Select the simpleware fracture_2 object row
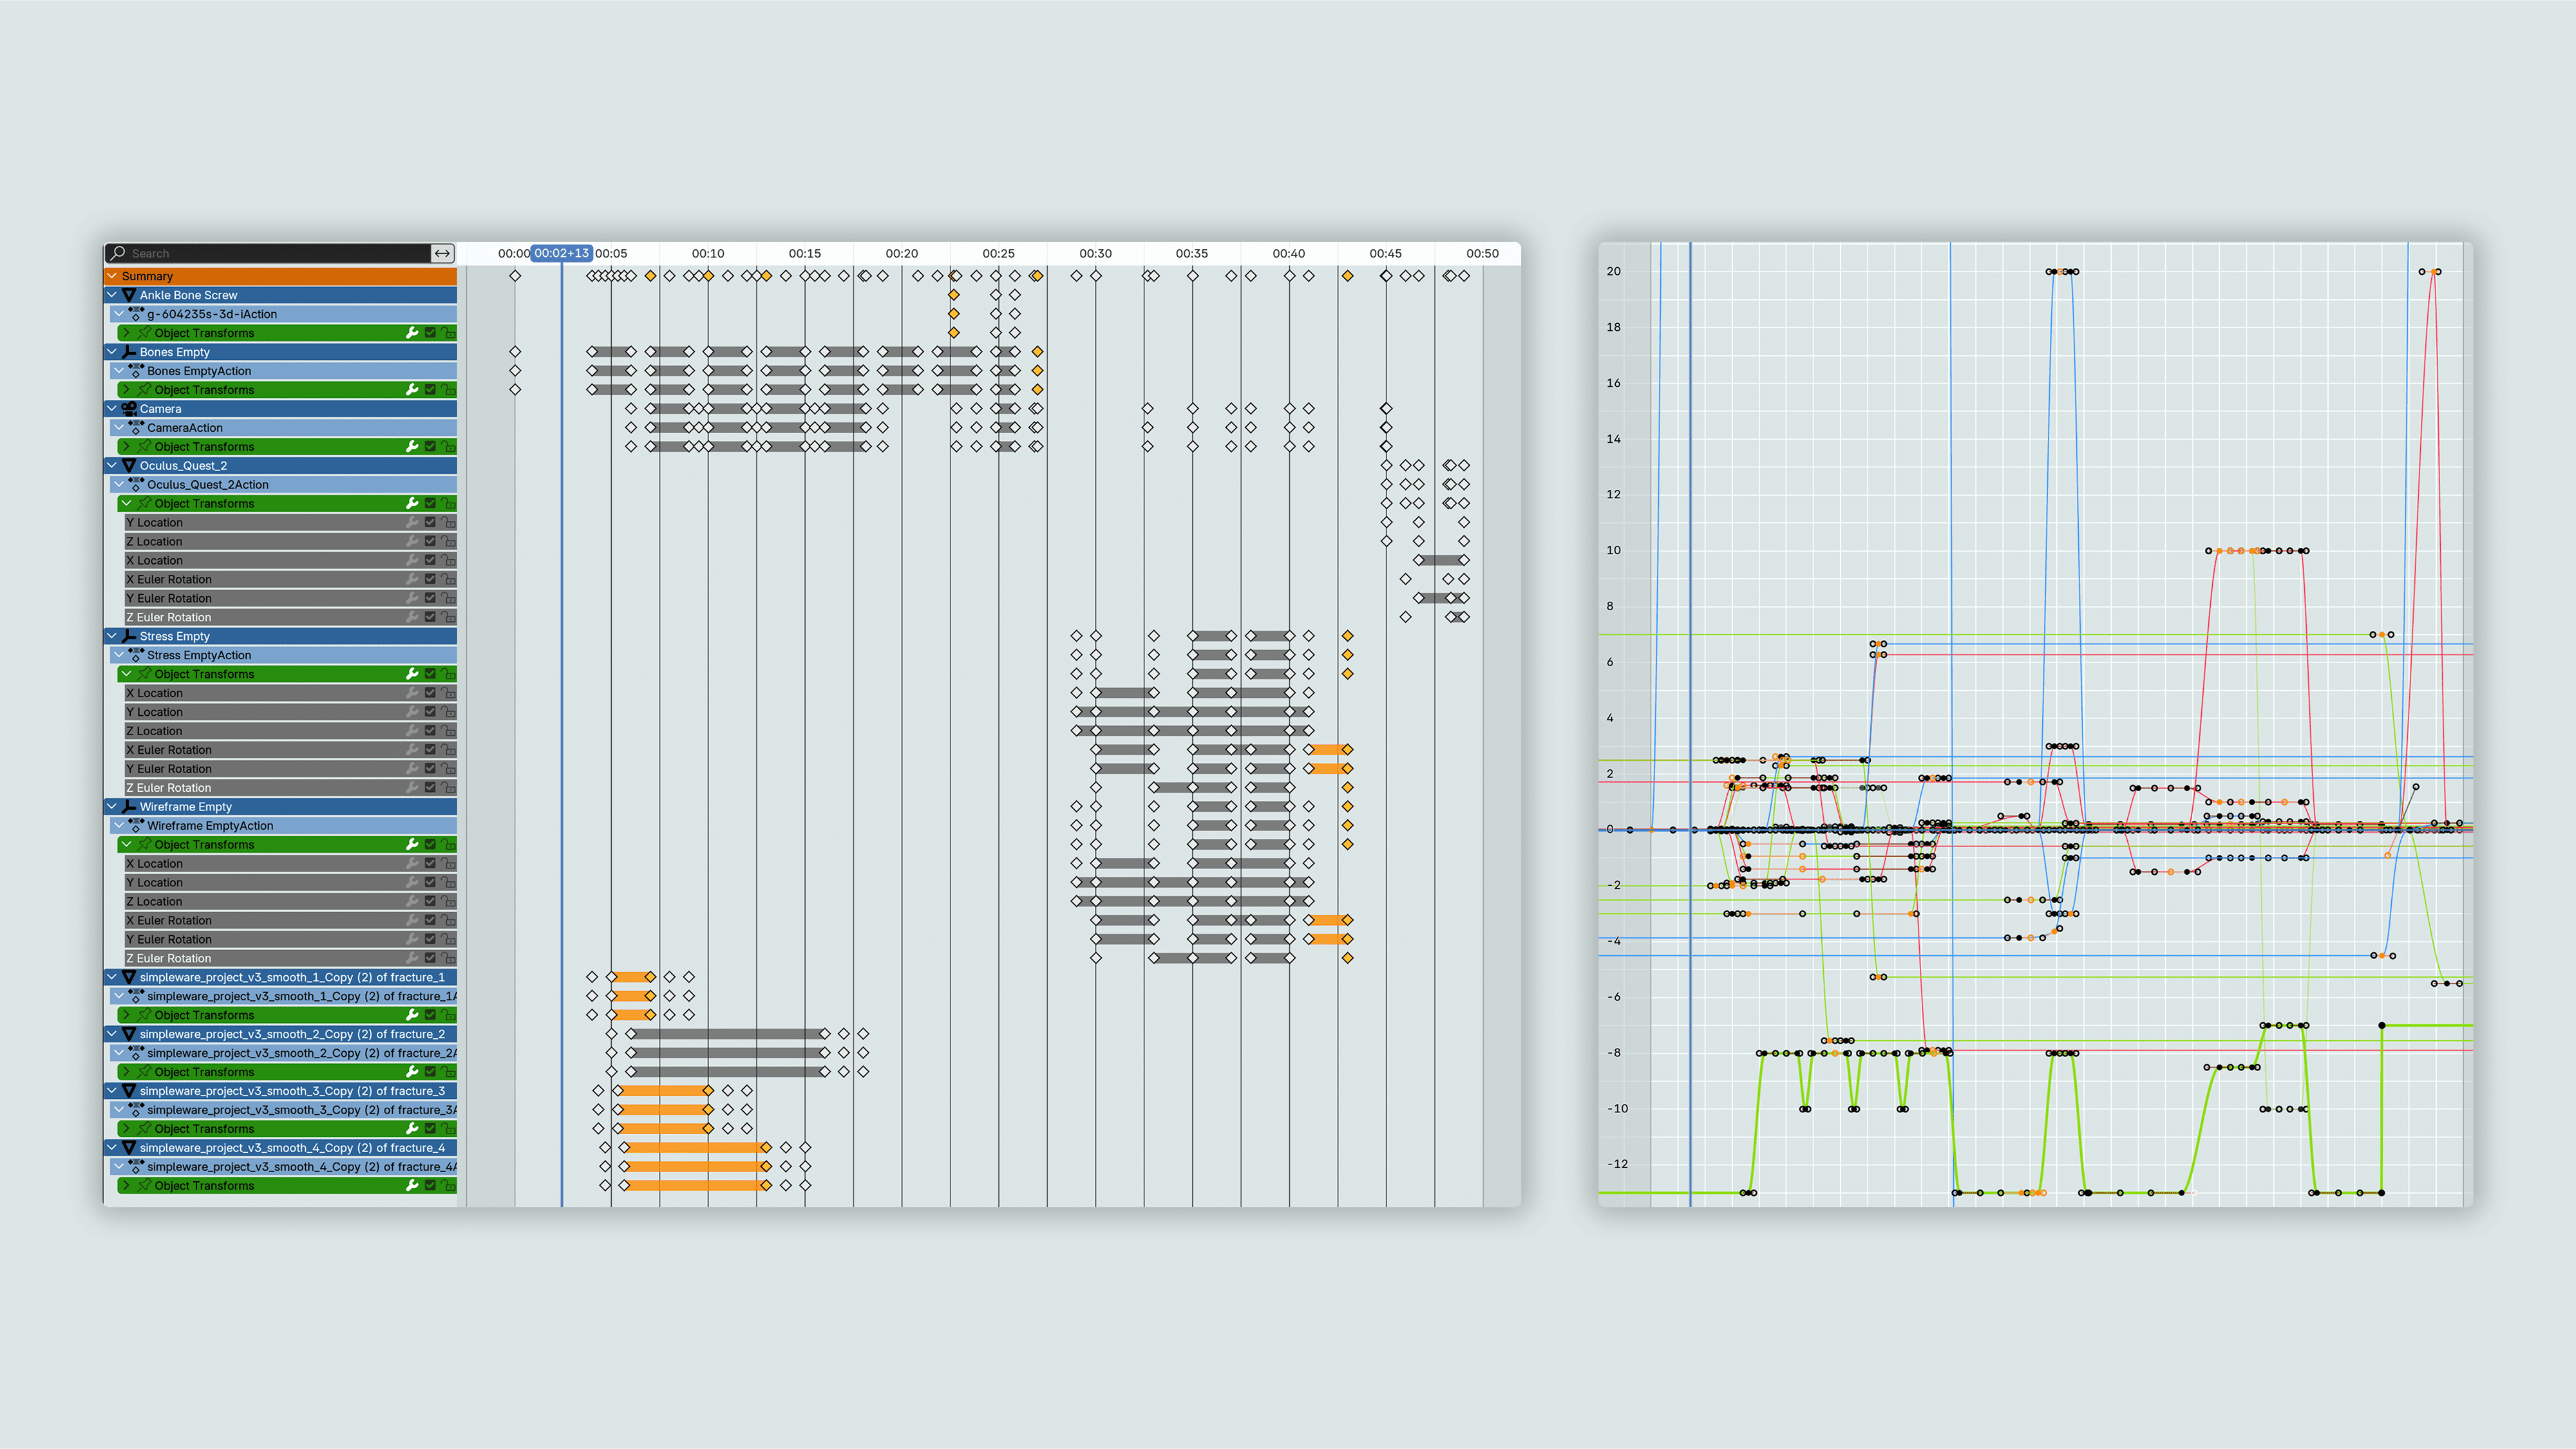 [x=280, y=1034]
